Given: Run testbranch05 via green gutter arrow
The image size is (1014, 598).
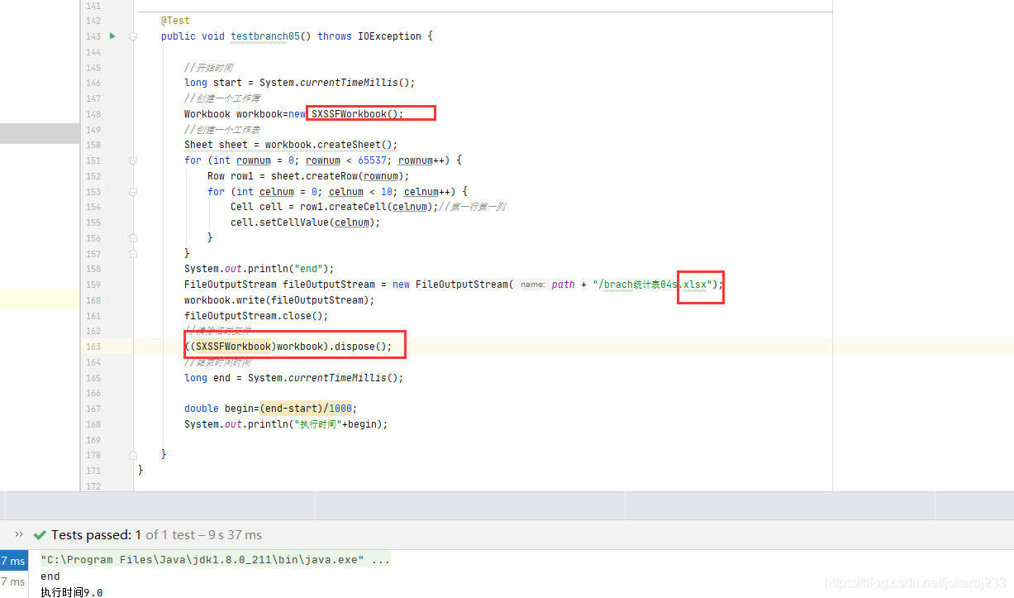Looking at the screenshot, I should click(112, 36).
